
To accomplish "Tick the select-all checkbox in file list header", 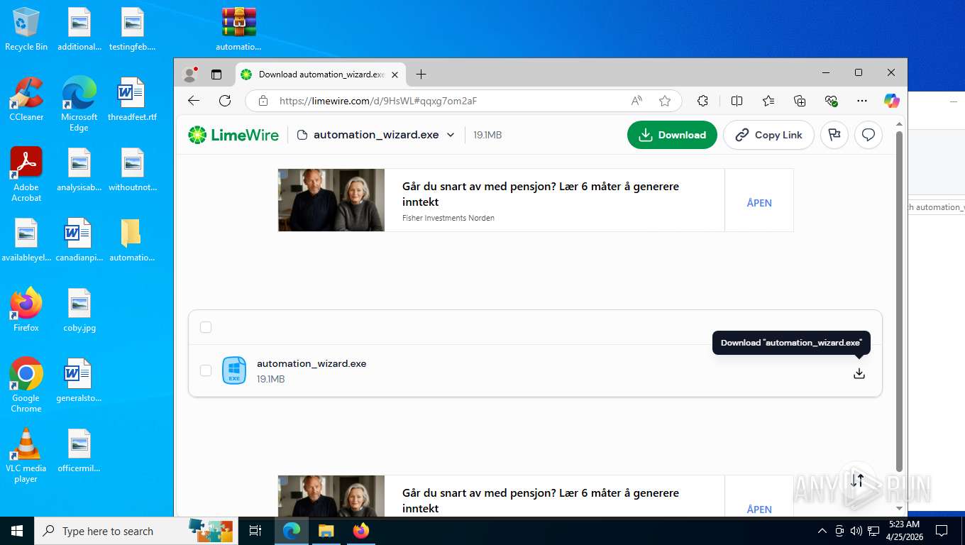I will (206, 327).
